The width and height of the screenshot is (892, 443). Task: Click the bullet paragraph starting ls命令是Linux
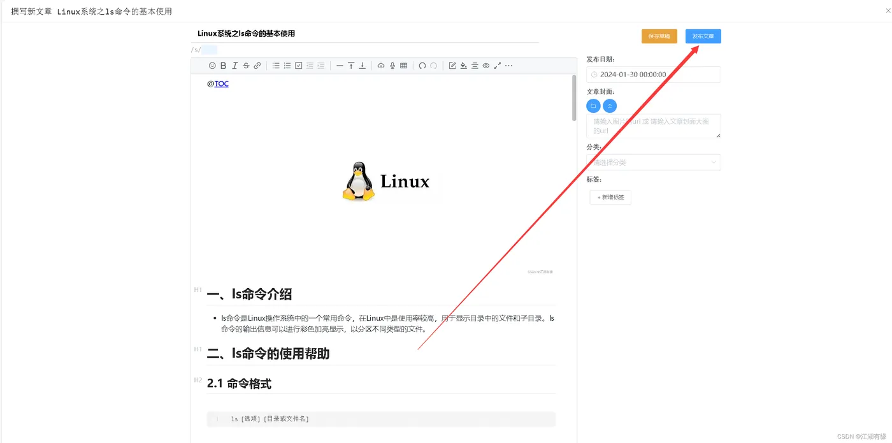(x=387, y=324)
